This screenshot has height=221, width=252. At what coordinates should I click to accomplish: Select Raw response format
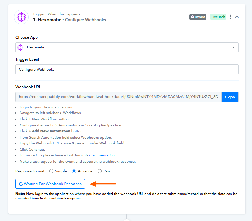[x=100, y=171]
